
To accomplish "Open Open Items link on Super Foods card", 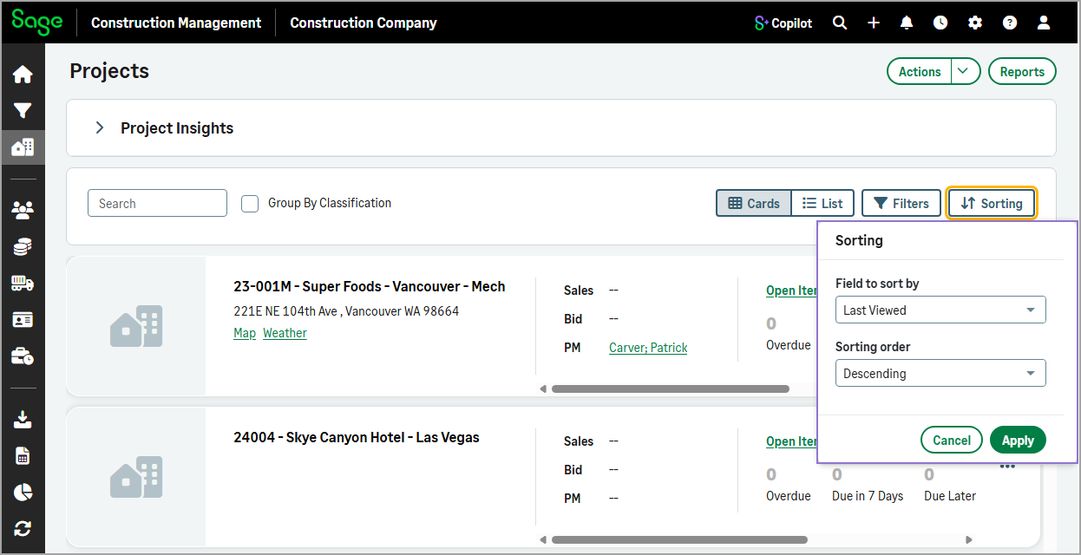I will (x=791, y=291).
